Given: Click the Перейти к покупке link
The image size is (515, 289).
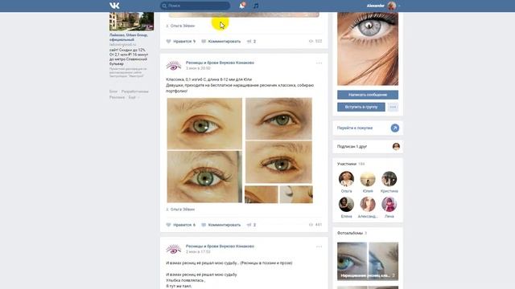Looking at the screenshot, I should tap(355, 128).
